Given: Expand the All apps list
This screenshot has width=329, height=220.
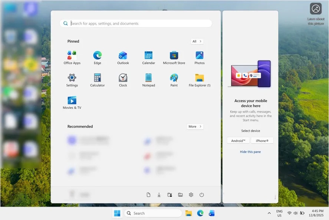Looking at the screenshot, I should 197,41.
